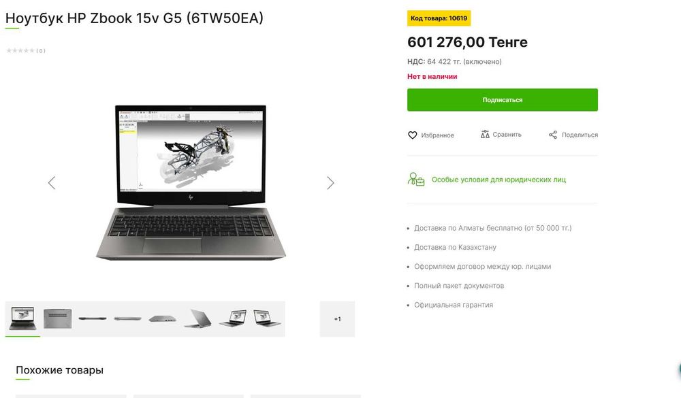Click the yellow Код товара: 10619 badge
The width and height of the screenshot is (681, 398).
click(x=439, y=18)
